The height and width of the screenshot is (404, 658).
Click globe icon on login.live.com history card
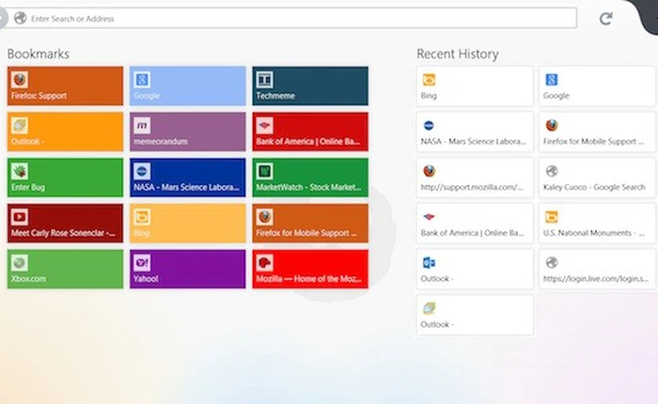[552, 262]
